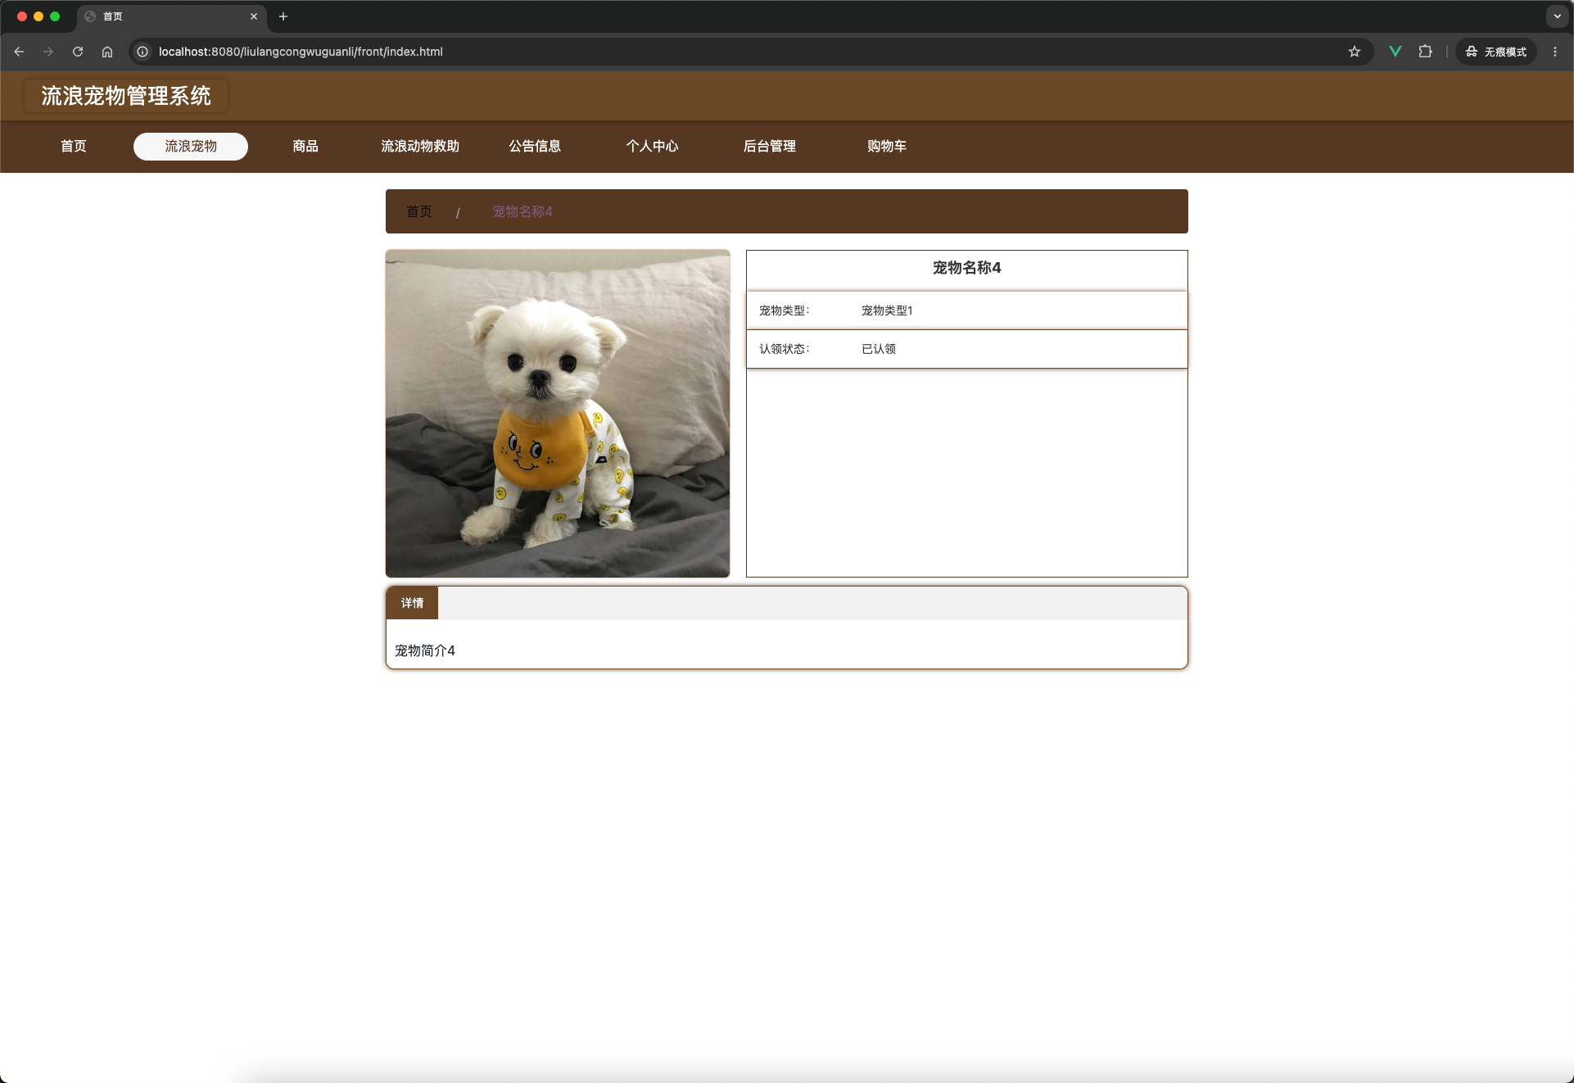
Task: Select the 详情 tab
Action: click(412, 603)
